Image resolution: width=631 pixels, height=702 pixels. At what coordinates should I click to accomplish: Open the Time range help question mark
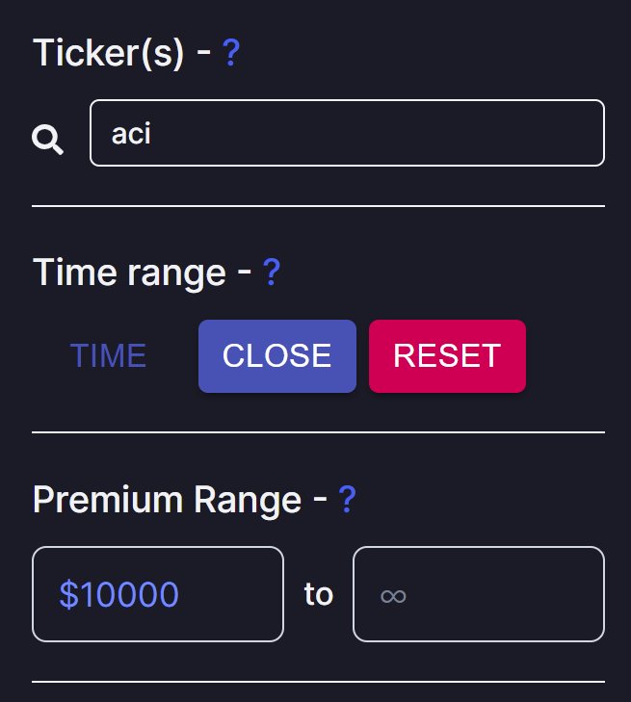coord(272,272)
